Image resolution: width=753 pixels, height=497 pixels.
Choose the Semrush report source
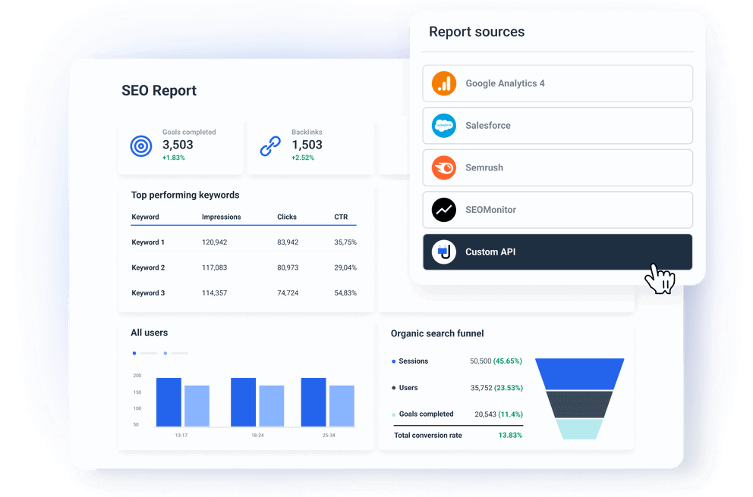pos(558,167)
